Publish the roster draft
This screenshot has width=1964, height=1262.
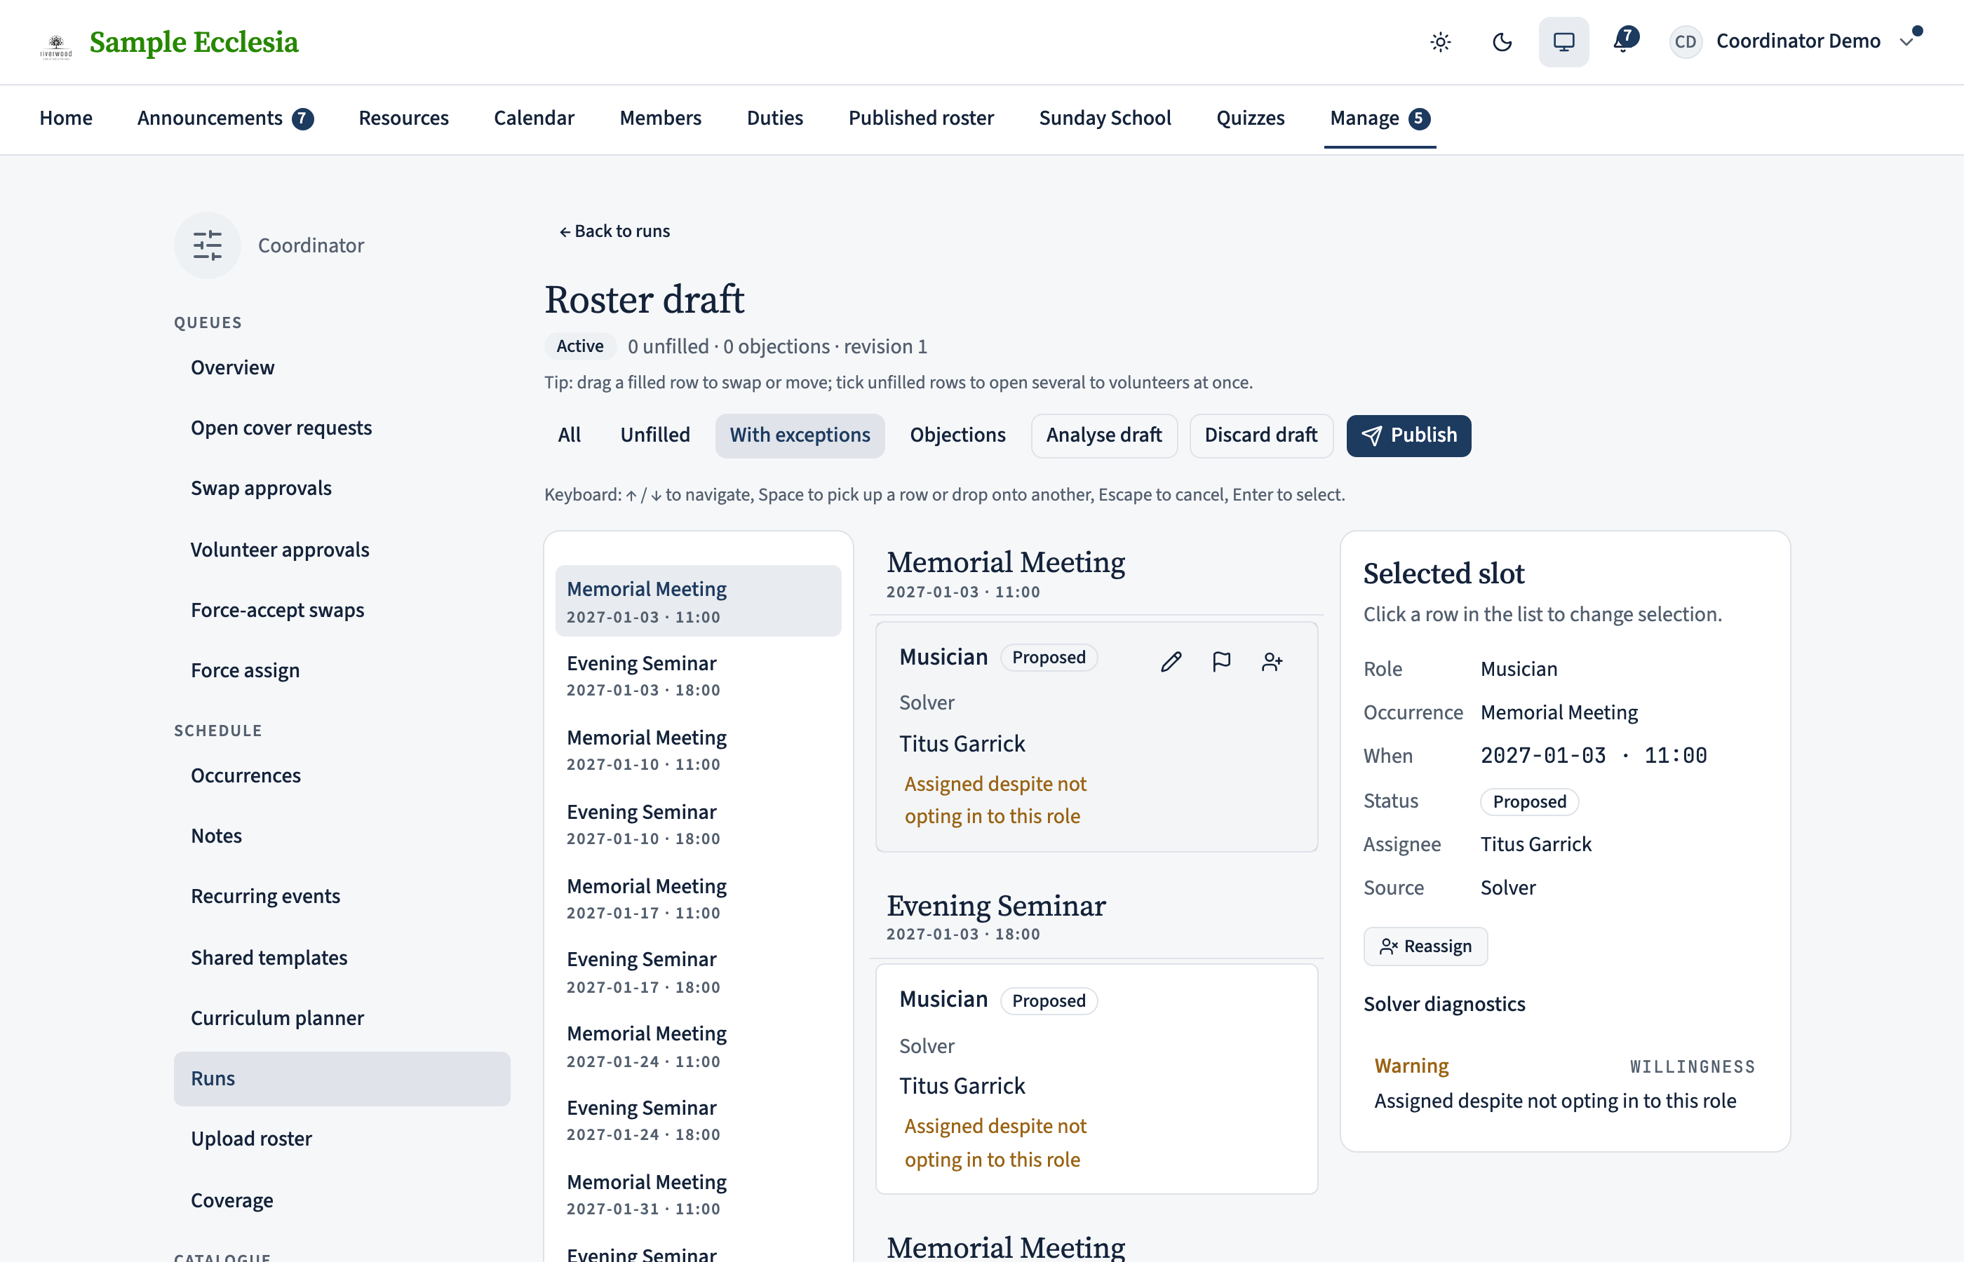[x=1408, y=435]
